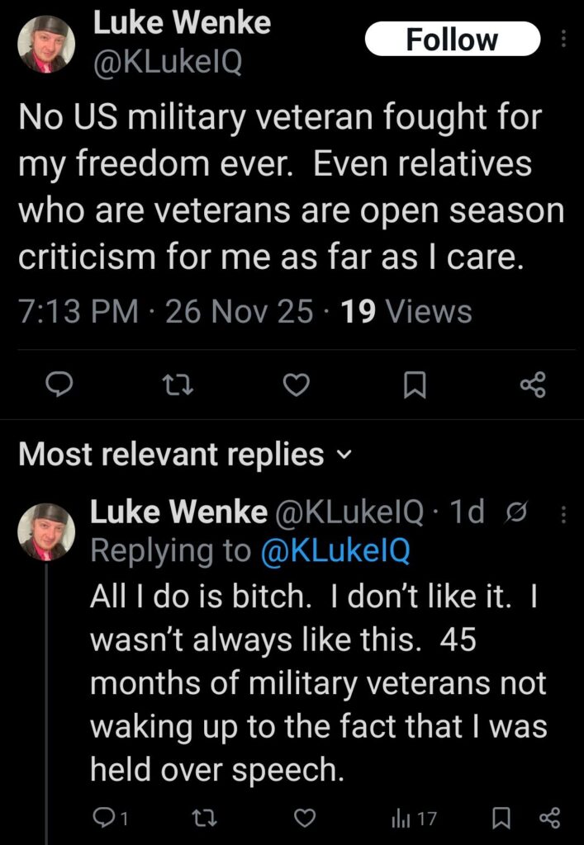Screen dimensions: 584x845
Task: Toggle following Luke Wenke
Action: [x=451, y=39]
